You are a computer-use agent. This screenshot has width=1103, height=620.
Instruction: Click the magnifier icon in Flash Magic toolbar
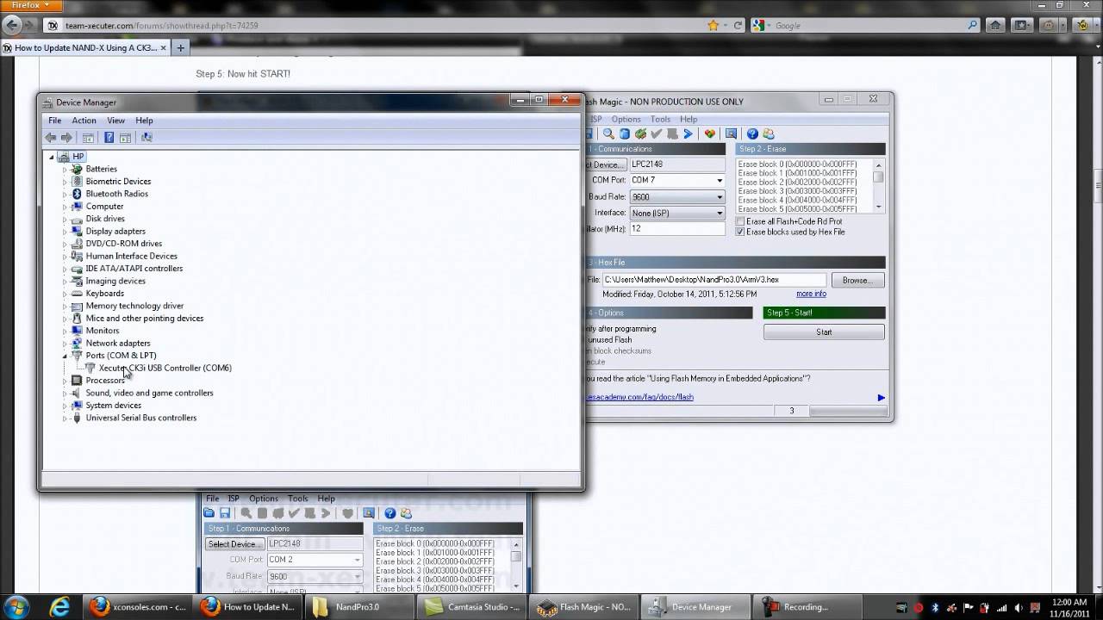tap(608, 133)
